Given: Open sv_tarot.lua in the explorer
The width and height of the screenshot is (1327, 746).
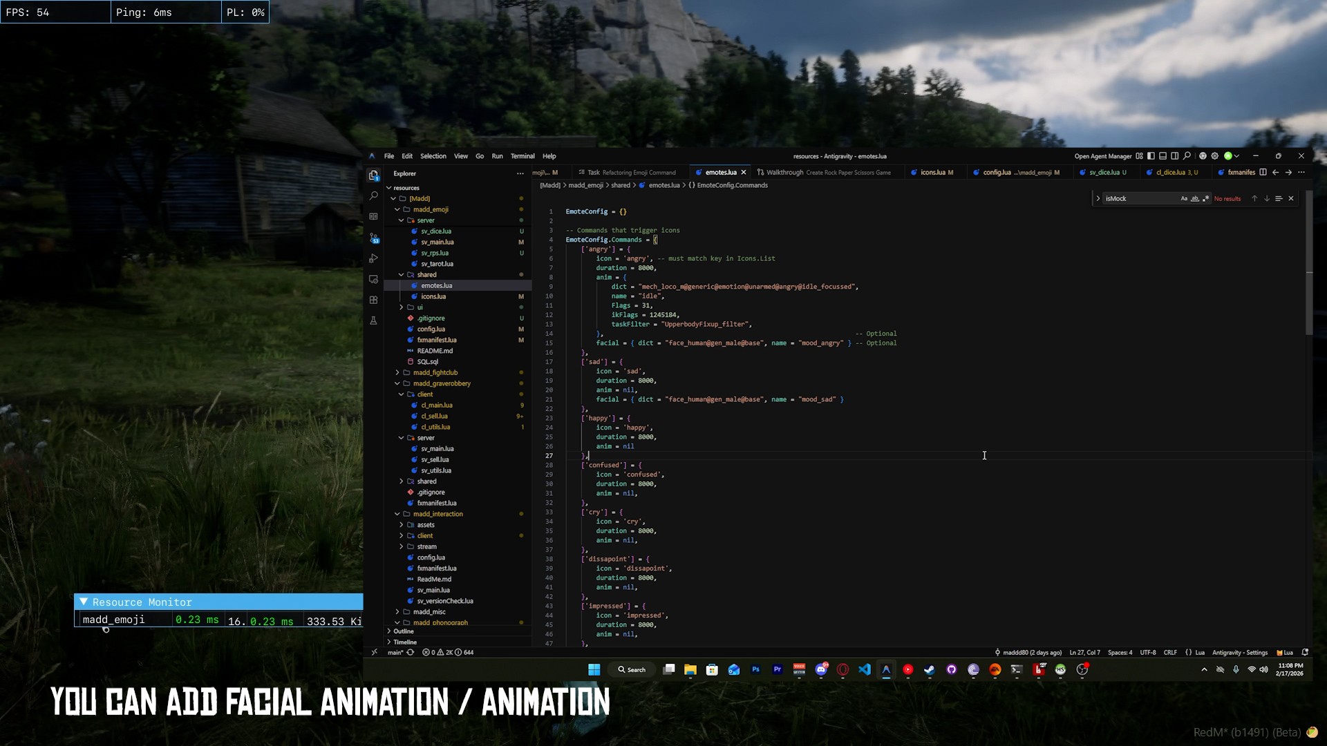Looking at the screenshot, I should pos(437,264).
